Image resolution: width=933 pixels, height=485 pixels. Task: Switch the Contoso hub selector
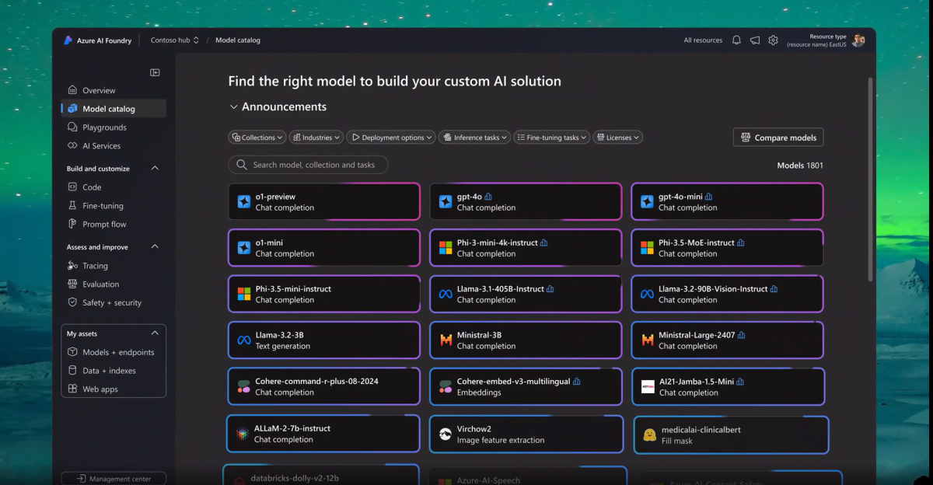(x=175, y=40)
